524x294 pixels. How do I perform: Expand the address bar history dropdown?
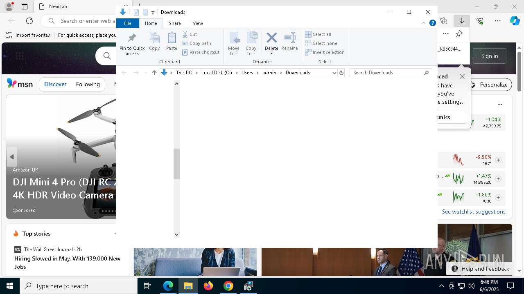coord(334,73)
